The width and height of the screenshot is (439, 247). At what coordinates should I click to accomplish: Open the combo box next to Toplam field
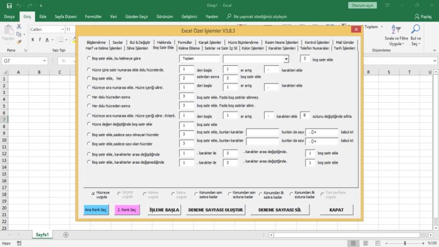point(286,59)
